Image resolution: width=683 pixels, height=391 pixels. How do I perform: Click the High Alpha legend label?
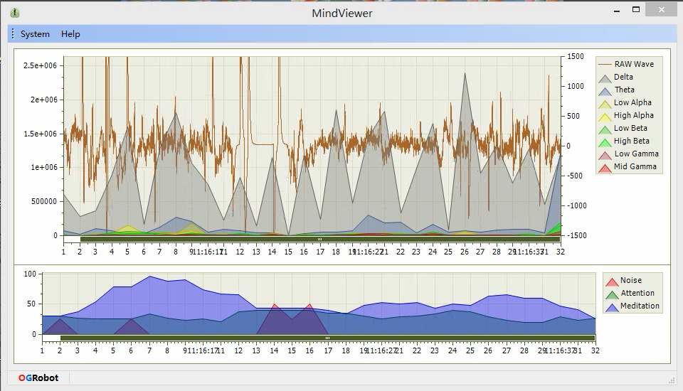[633, 115]
